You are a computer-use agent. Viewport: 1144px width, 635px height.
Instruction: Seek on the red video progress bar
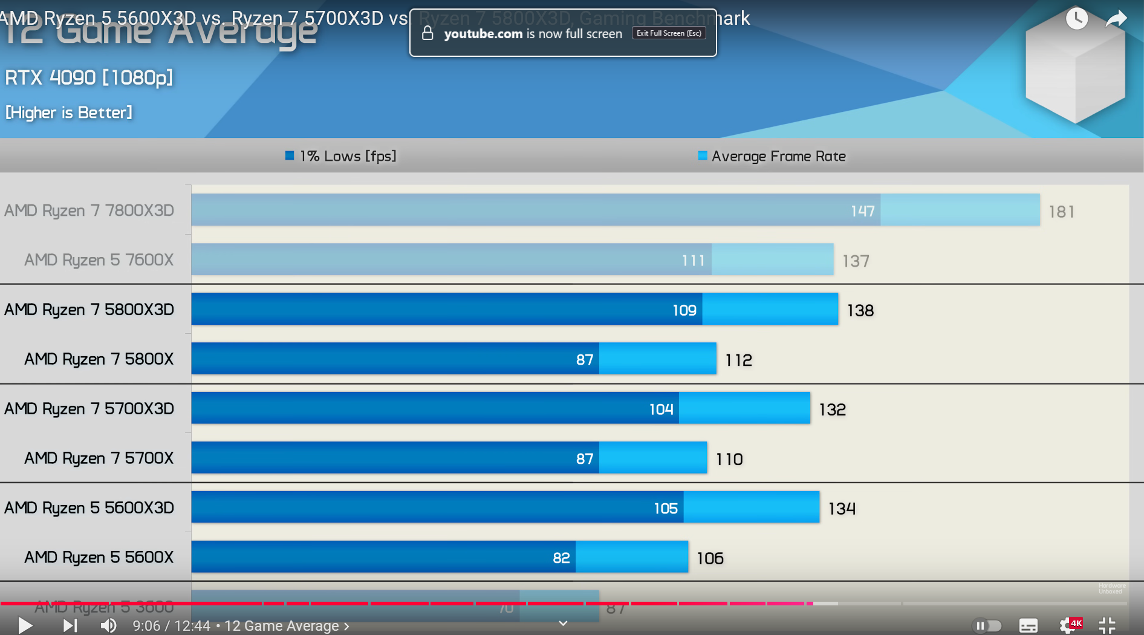[406, 604]
